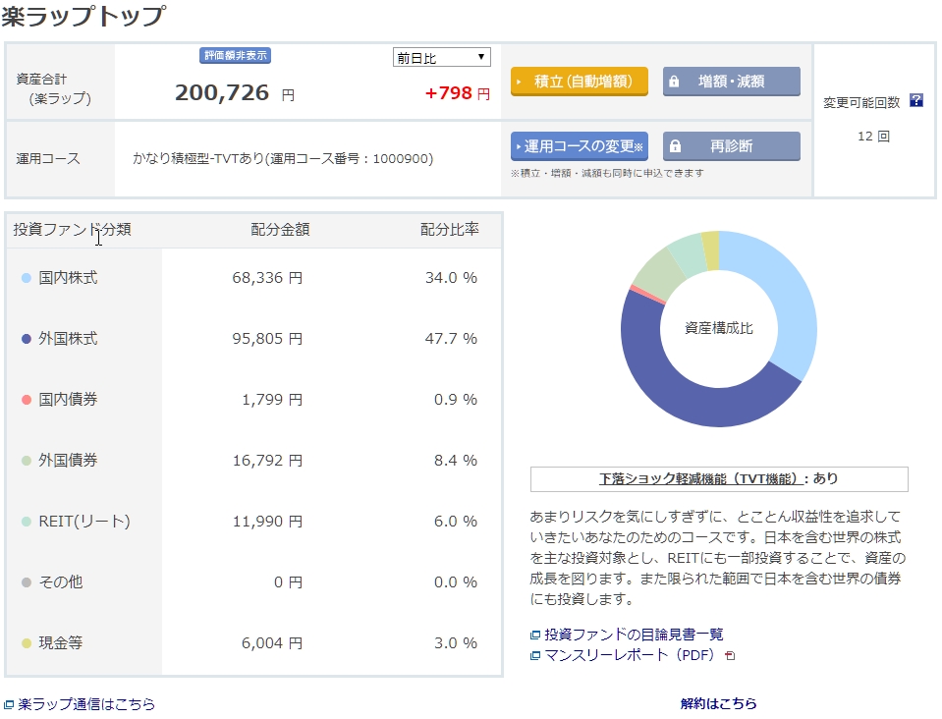Viewport: 942px width, 719px height.
Task: Click the light blue 国内株式 donut segment
Action: (x=786, y=295)
